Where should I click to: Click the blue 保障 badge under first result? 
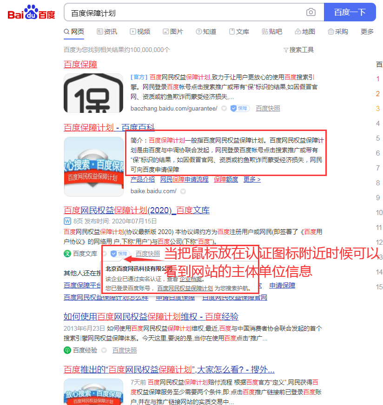(x=240, y=108)
